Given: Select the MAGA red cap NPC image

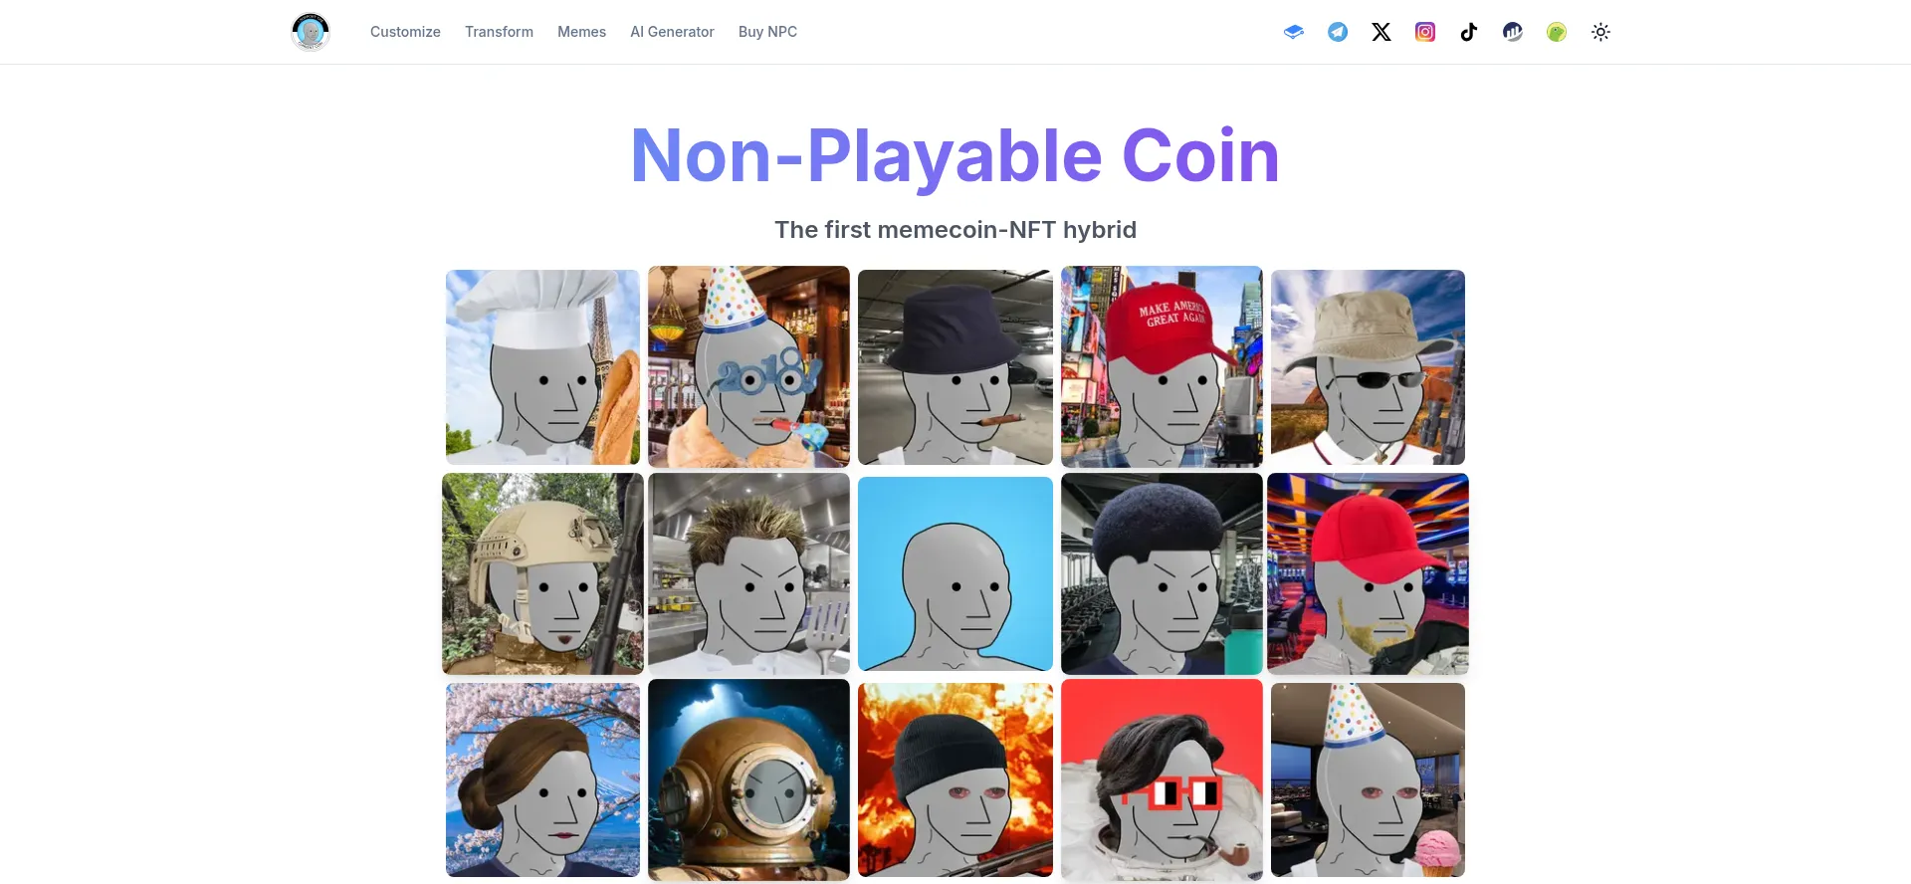Looking at the screenshot, I should pyautogui.click(x=1162, y=366).
